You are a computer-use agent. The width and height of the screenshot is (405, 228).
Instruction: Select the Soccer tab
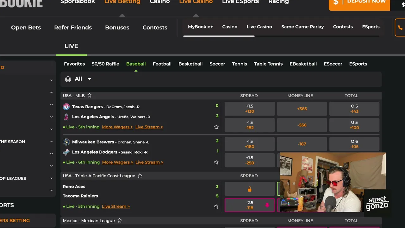(217, 64)
